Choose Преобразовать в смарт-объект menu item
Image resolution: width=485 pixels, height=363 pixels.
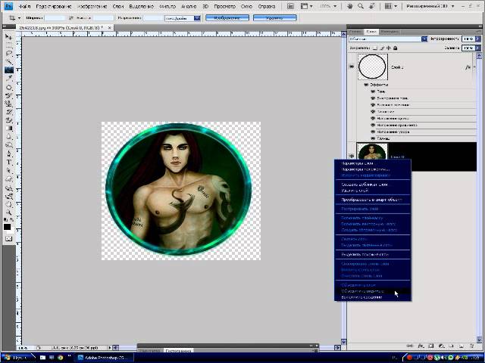pos(373,200)
